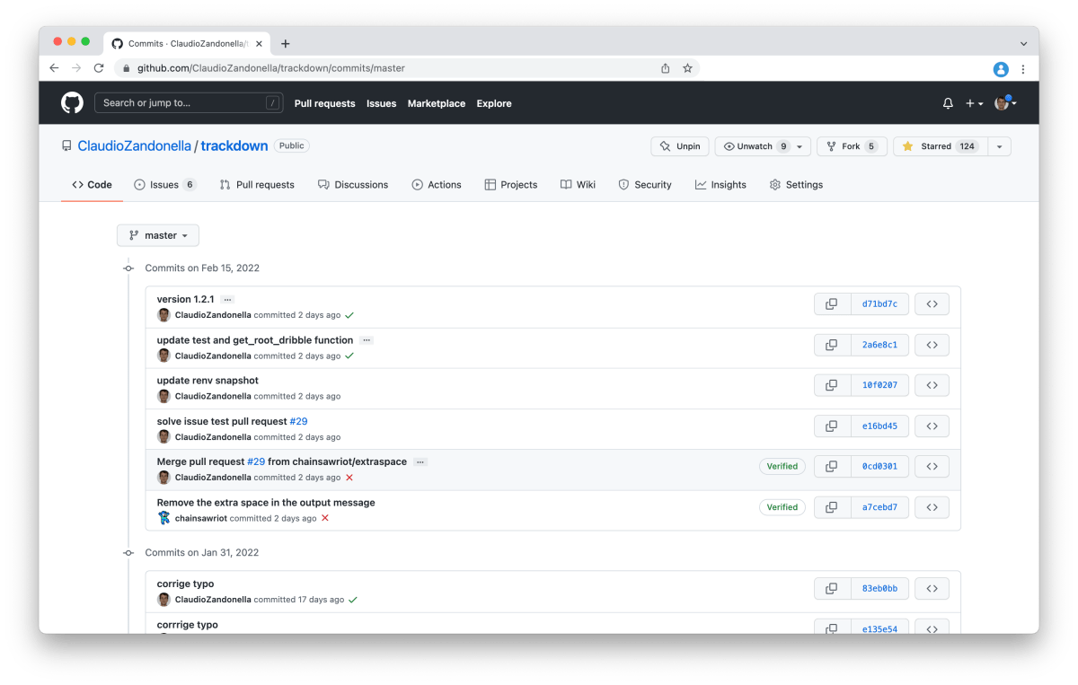Open Marketplace in the top navigation
The image size is (1078, 685).
coord(437,103)
